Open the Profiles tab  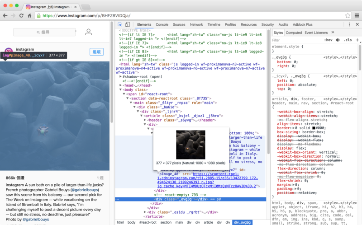(230, 24)
